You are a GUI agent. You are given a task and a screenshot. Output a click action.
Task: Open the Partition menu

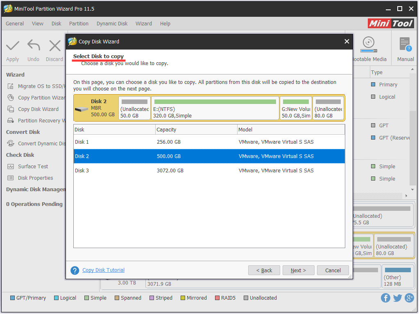tap(79, 23)
